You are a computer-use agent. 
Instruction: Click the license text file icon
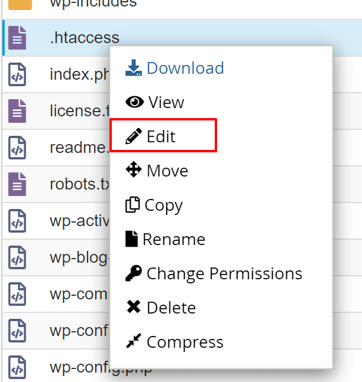click(x=18, y=110)
